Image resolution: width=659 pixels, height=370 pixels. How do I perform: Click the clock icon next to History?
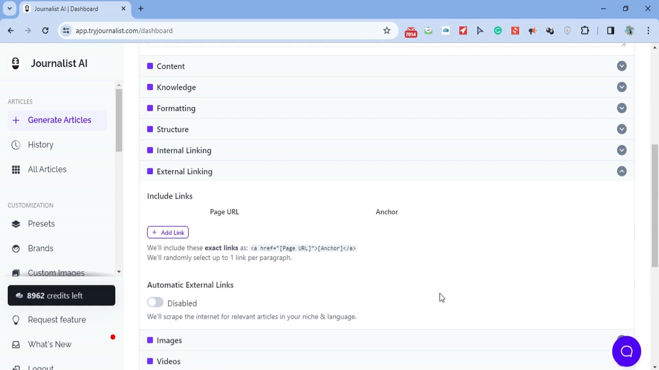coord(16,145)
